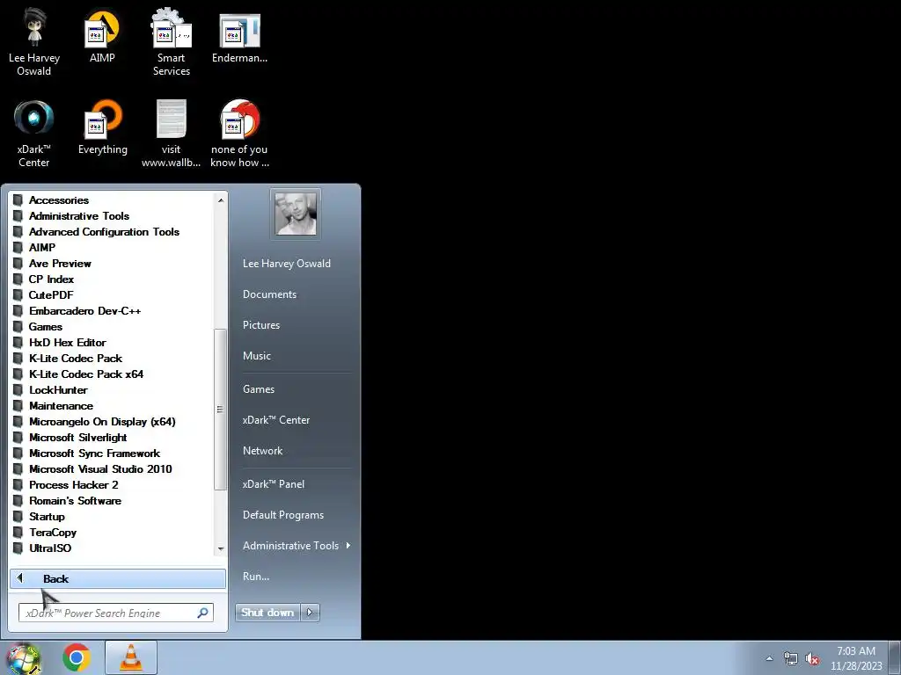Click the xDark Power Search Engine field
This screenshot has width=901, height=675.
coord(116,613)
